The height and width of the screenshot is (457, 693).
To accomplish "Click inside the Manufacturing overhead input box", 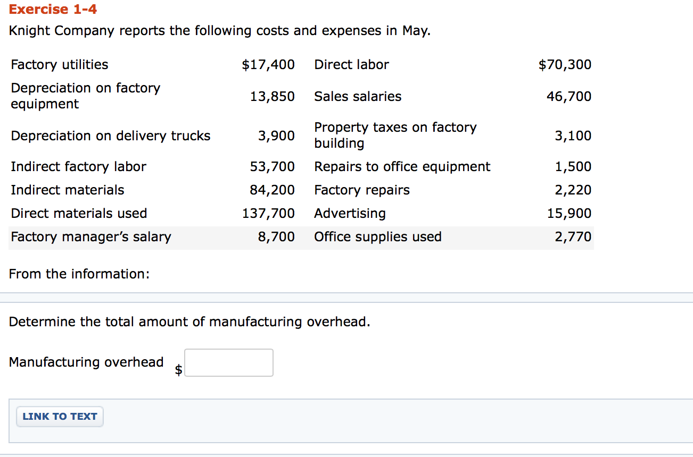I will pos(228,362).
